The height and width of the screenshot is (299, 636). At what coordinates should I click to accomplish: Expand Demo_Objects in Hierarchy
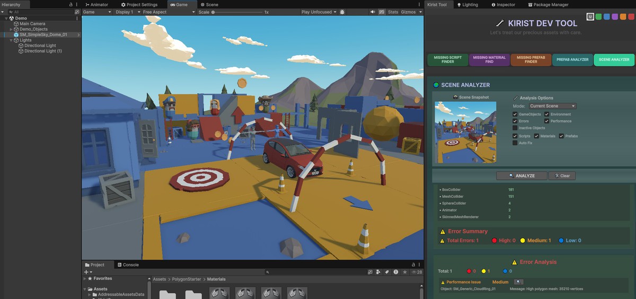[11, 29]
